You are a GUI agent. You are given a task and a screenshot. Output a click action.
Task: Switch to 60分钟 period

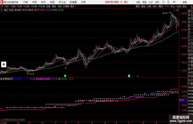(41, 6)
